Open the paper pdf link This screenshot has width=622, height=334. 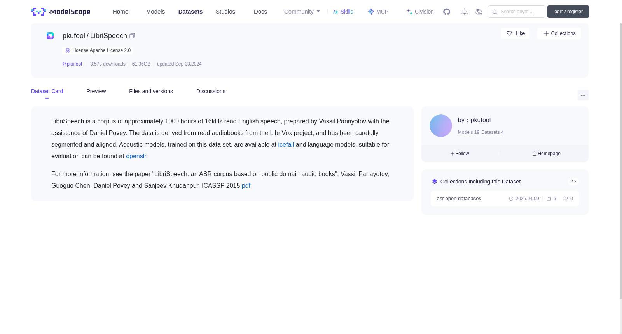pos(246,185)
